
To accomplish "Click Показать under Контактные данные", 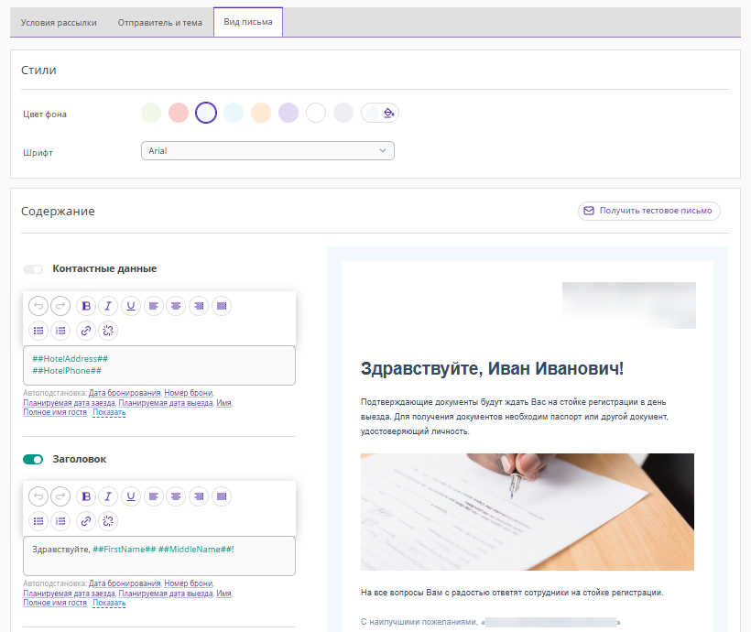I will pos(109,412).
